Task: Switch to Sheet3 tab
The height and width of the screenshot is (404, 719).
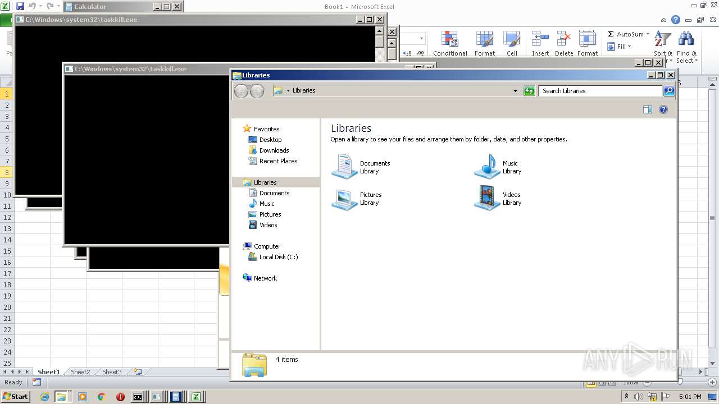Action: click(111, 372)
